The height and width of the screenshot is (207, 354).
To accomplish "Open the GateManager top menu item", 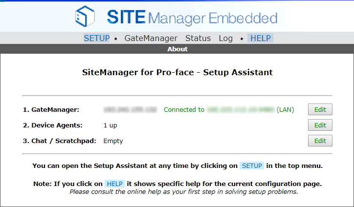I will (151, 38).
